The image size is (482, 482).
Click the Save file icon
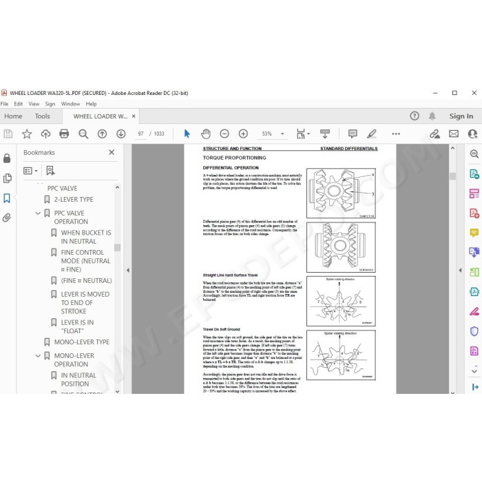[8, 134]
